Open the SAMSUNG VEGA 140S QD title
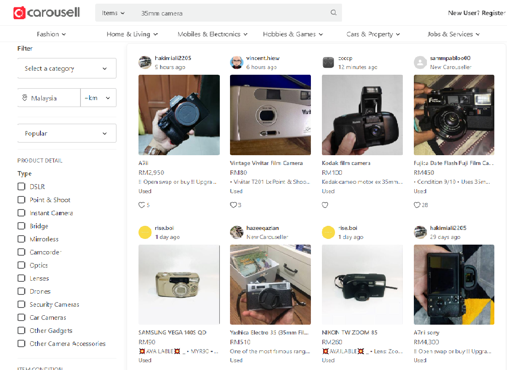 [172, 332]
